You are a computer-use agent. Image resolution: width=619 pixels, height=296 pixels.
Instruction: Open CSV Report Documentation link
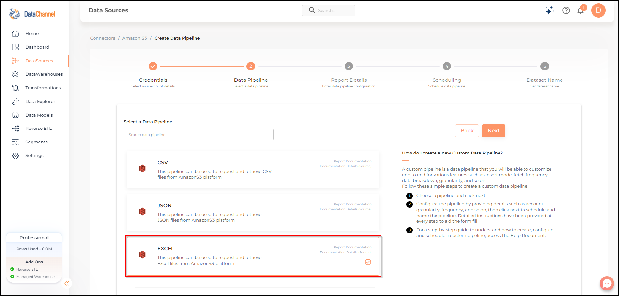[352, 161]
